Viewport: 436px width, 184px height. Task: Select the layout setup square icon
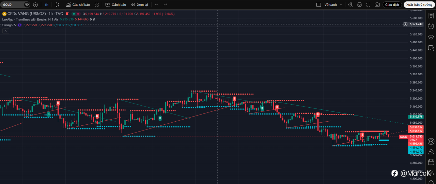coord(319,5)
